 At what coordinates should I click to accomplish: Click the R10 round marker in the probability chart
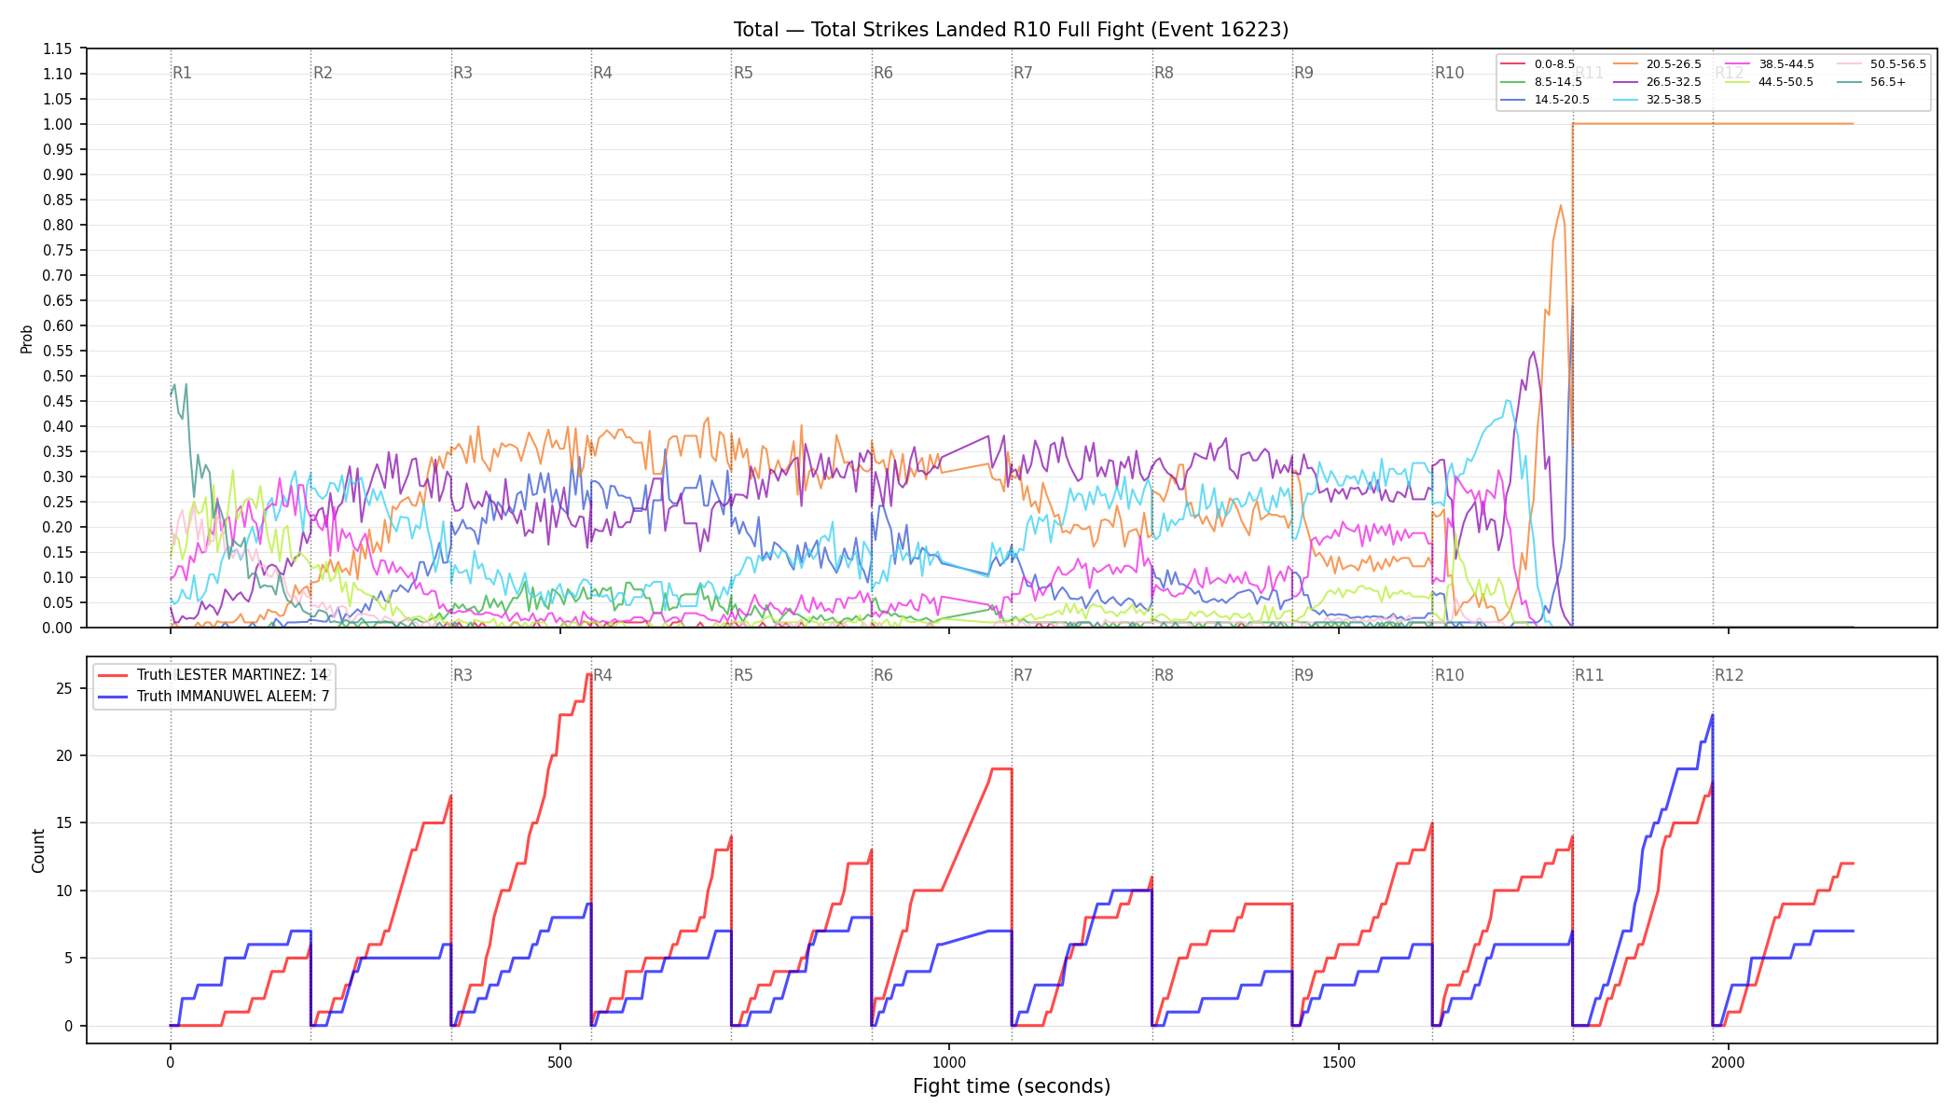coord(1450,73)
